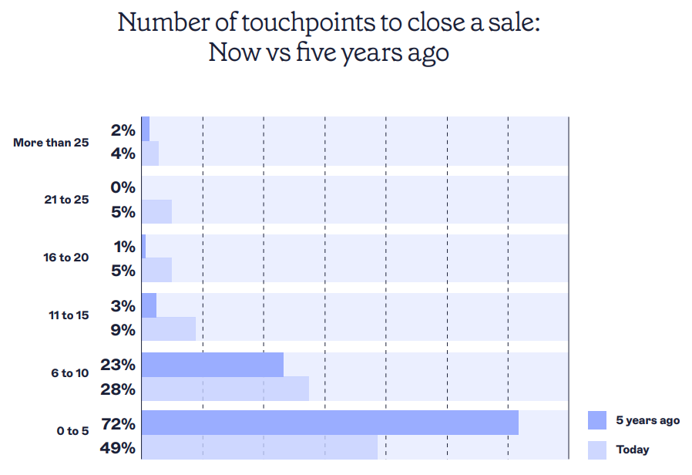This screenshot has height=475, width=692.
Task: Click the 'Today' legend color swatch
Action: click(x=597, y=450)
